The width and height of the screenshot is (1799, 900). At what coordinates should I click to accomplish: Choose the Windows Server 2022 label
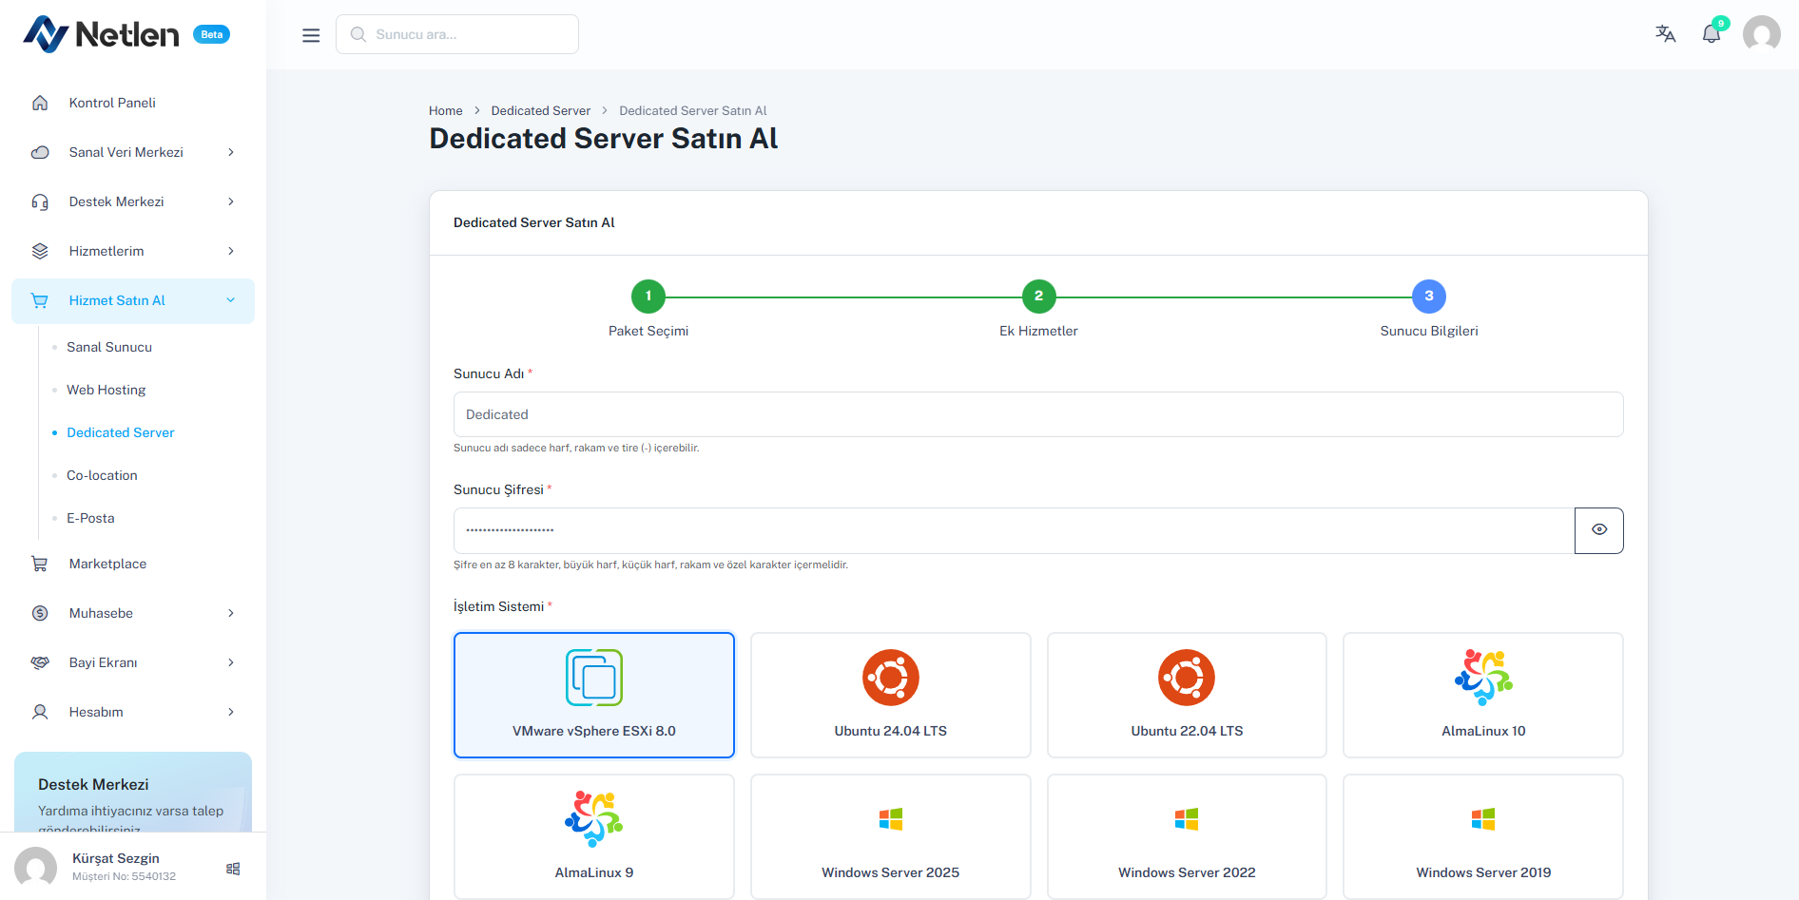(1187, 872)
